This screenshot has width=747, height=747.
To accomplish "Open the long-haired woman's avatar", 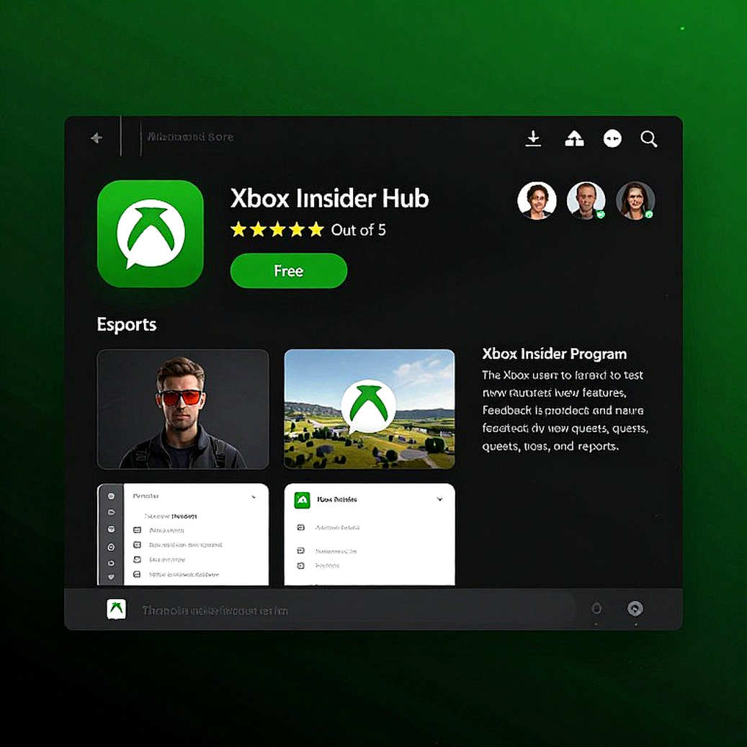I will (x=635, y=200).
